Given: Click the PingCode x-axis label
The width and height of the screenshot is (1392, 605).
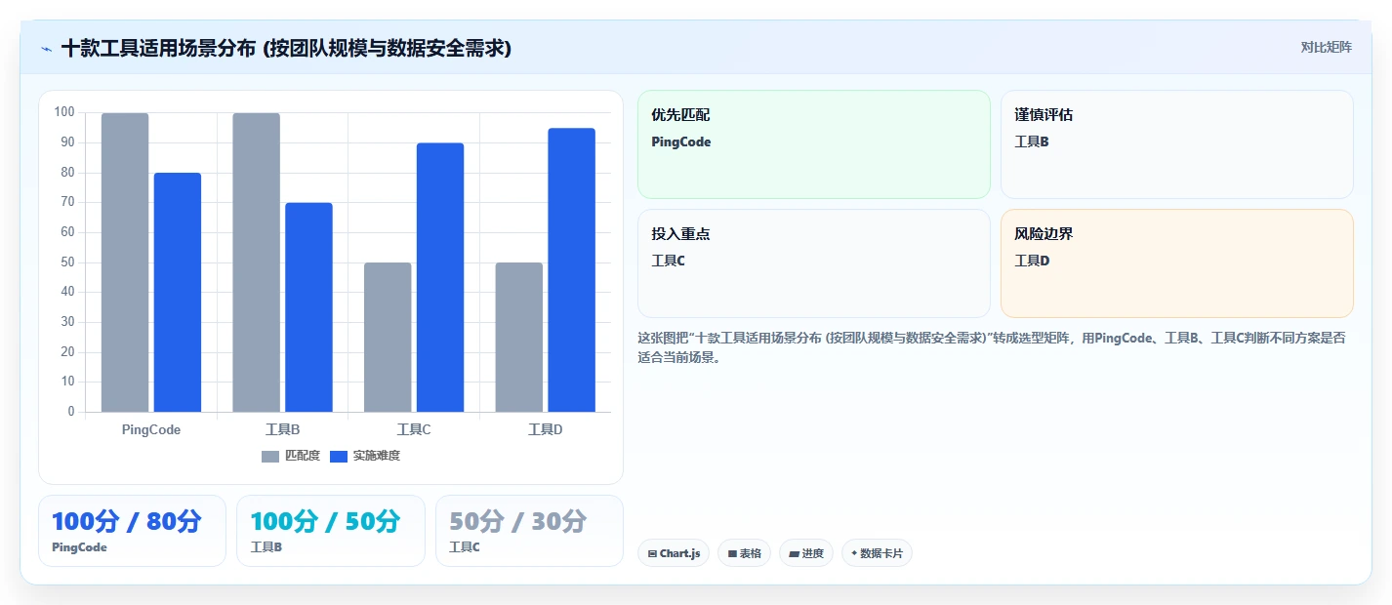Looking at the screenshot, I should point(151,429).
